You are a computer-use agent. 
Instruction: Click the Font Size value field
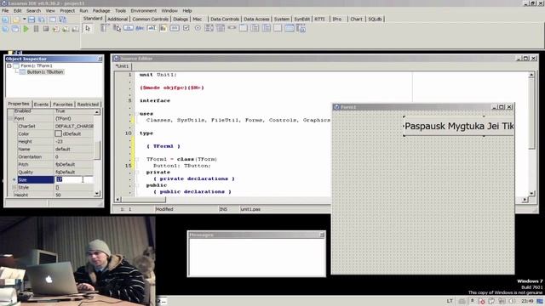click(x=74, y=179)
